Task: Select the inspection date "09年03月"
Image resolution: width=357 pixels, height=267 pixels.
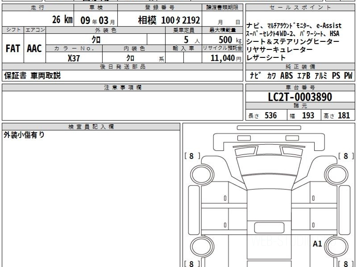Action: click(x=98, y=21)
